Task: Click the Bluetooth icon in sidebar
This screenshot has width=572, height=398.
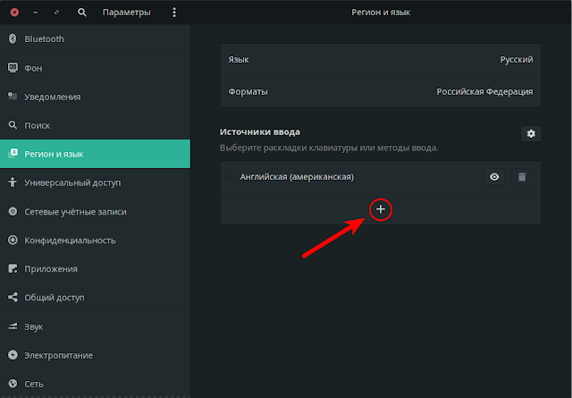Action: [x=13, y=38]
